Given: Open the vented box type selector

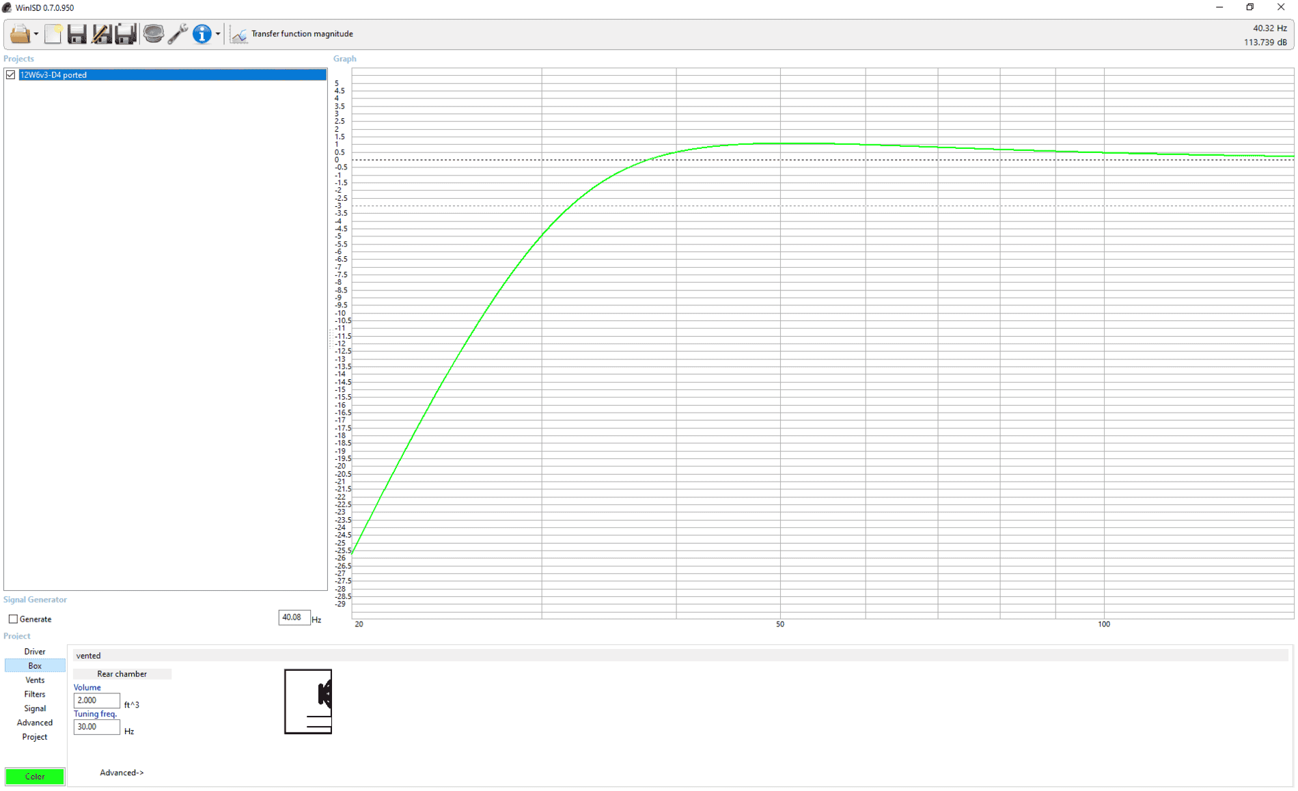Looking at the screenshot, I should tap(680, 656).
